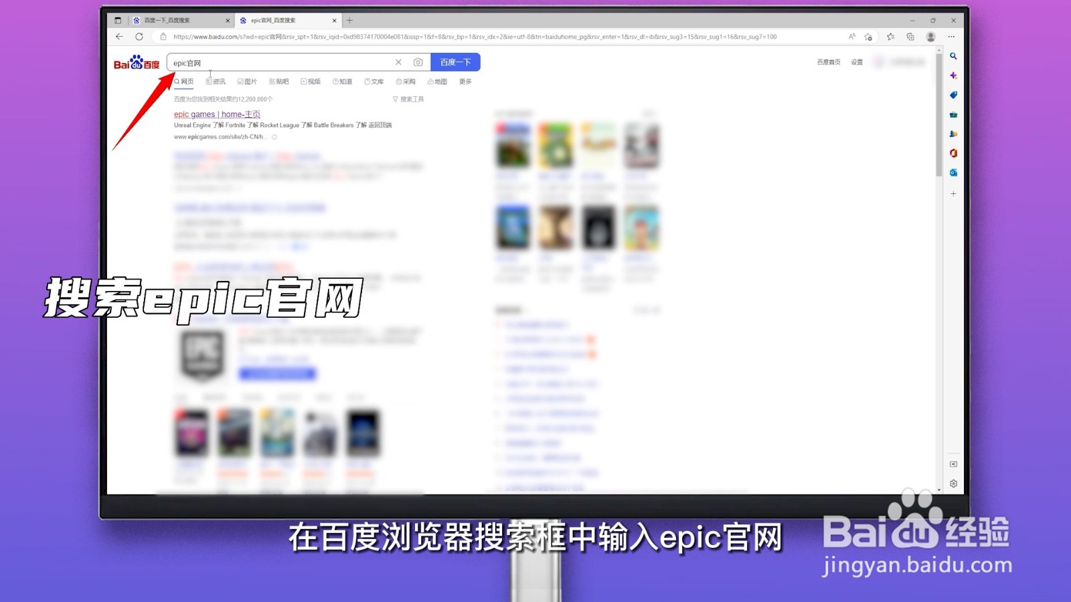Open the Edge settings and more menu
Image resolution: width=1071 pixels, height=602 pixels.
click(x=951, y=37)
